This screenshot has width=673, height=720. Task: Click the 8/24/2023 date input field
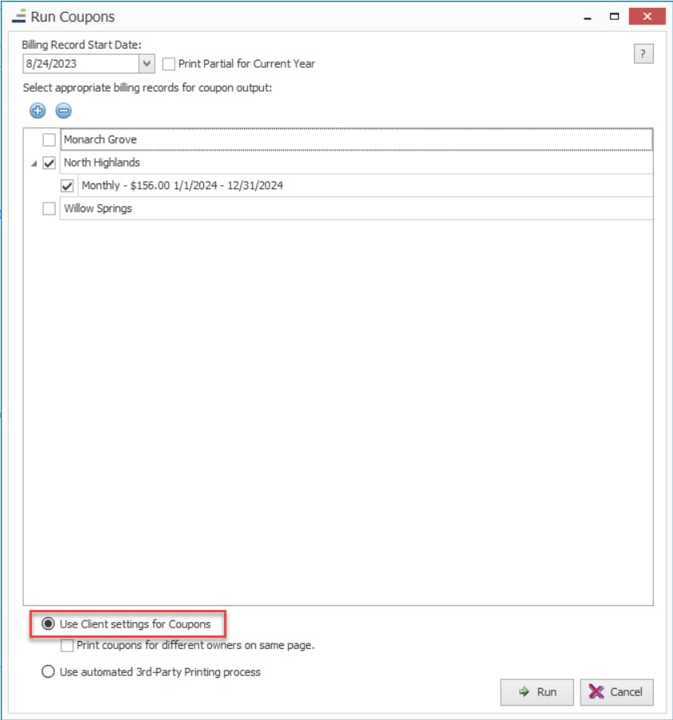tap(81, 64)
